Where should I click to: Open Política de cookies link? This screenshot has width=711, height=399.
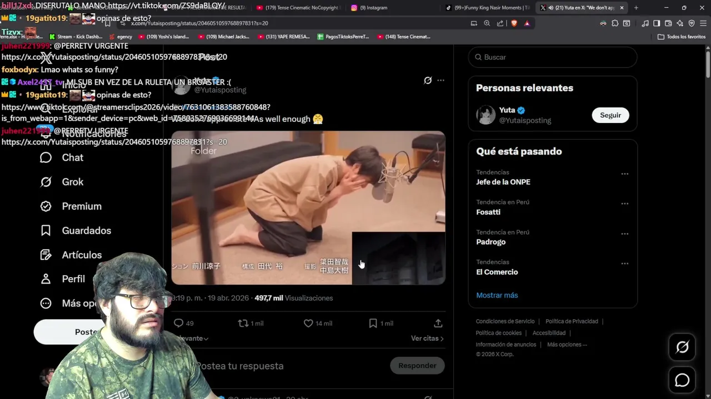[499, 333]
